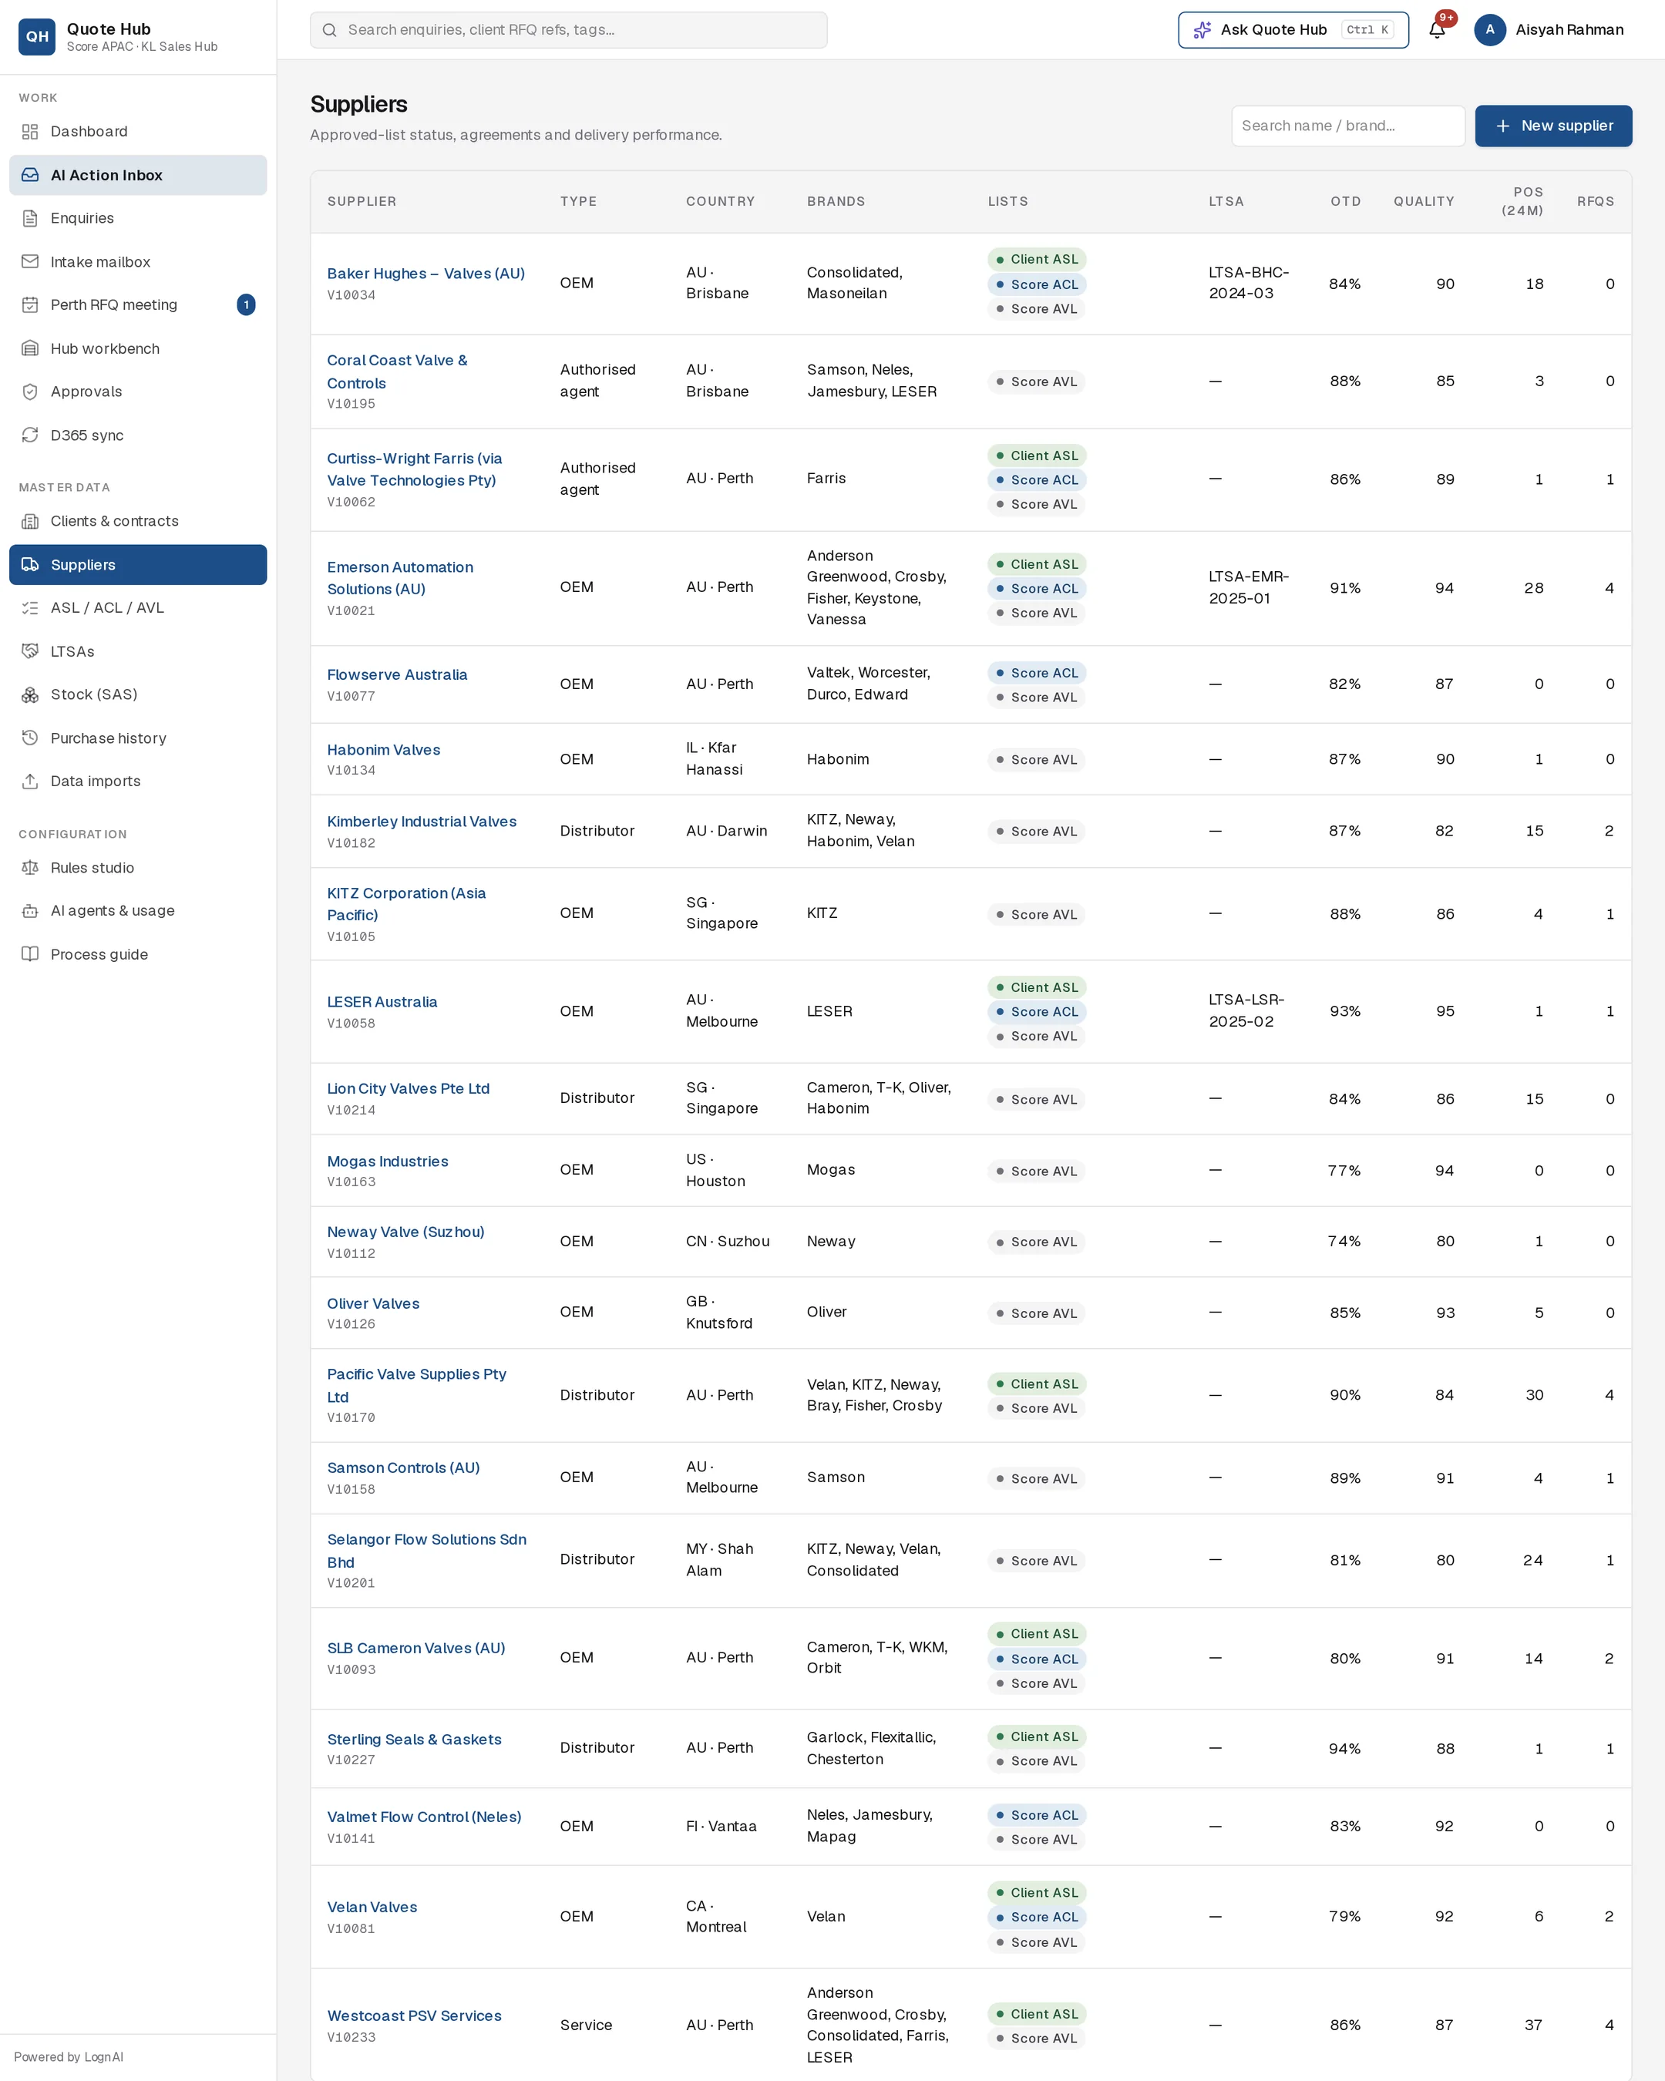Viewport: 1665px width, 2081px height.
Task: Open LESER Australia supplier link
Action: [382, 1002]
